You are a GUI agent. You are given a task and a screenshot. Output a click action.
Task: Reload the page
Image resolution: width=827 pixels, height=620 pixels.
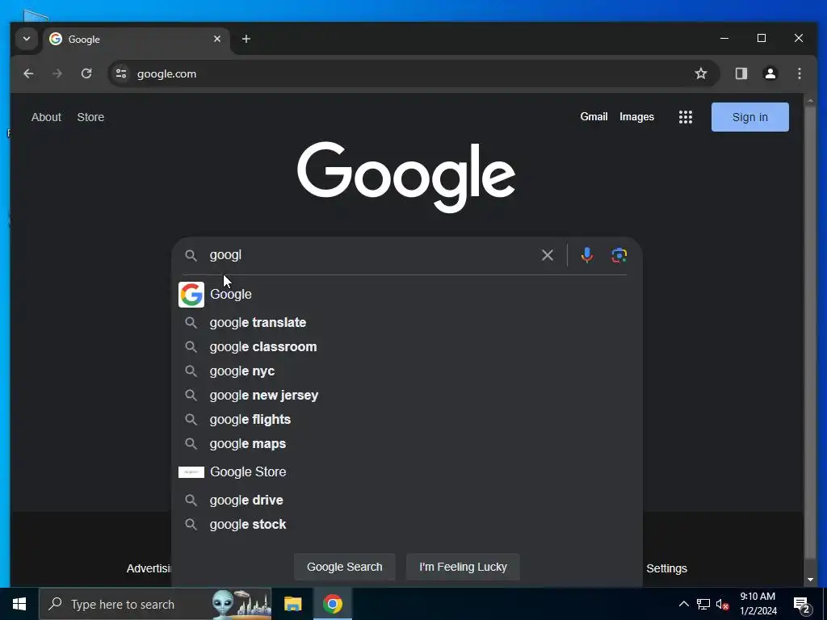point(86,73)
